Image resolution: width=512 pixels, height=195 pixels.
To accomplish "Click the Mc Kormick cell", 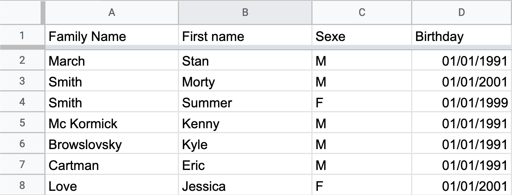I will (x=112, y=123).
